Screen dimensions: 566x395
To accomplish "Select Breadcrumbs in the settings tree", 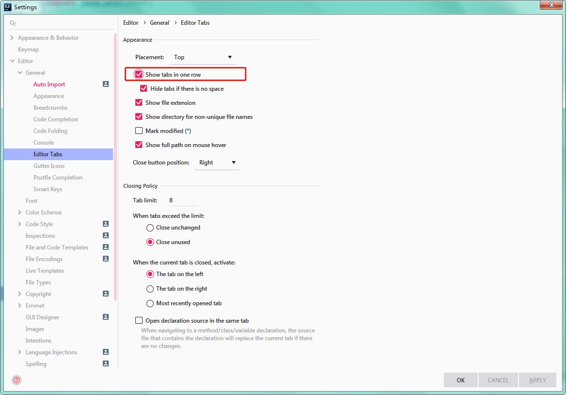I will coord(50,108).
